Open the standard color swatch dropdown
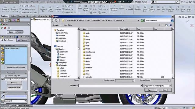 [x=26, y=101]
